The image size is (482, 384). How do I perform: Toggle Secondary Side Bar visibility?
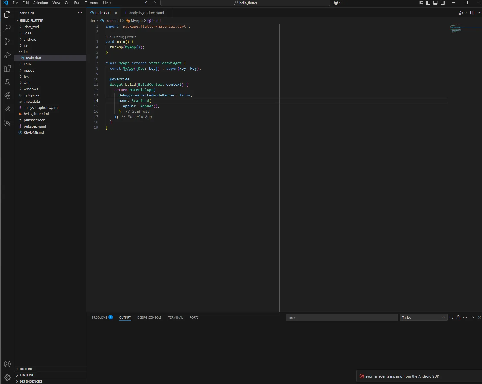pos(443,3)
